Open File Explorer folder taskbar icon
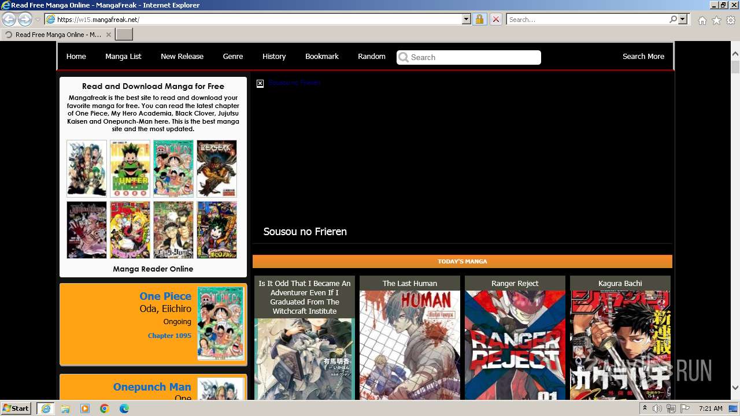 point(65,408)
